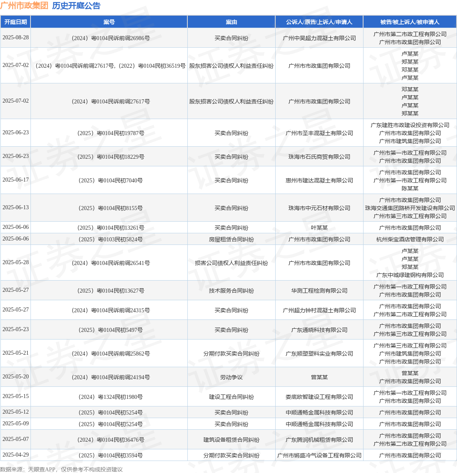Click the date 2025-05-09
This screenshot has height=473, width=457.
point(16,424)
